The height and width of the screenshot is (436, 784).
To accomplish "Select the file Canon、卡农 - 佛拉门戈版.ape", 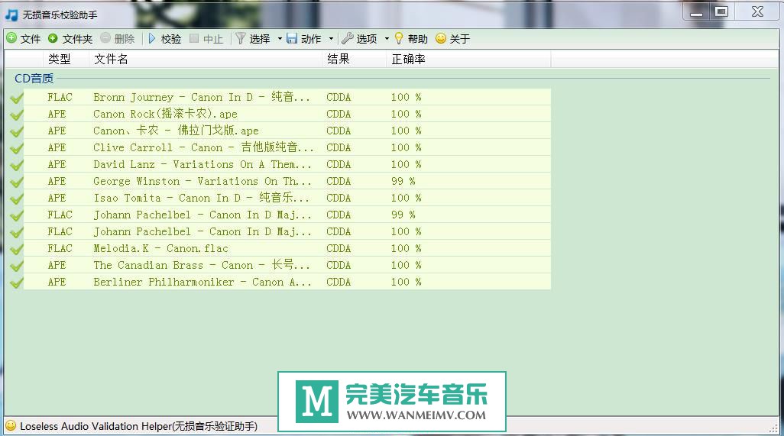I will coord(176,131).
